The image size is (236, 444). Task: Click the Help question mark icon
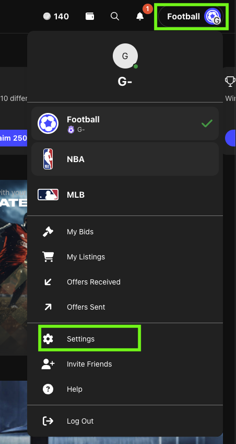tap(48, 389)
